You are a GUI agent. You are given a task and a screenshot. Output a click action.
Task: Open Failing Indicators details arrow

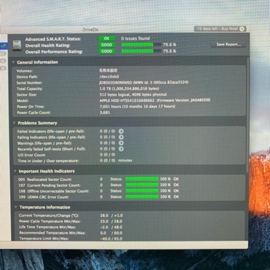pyautogui.click(x=121, y=137)
